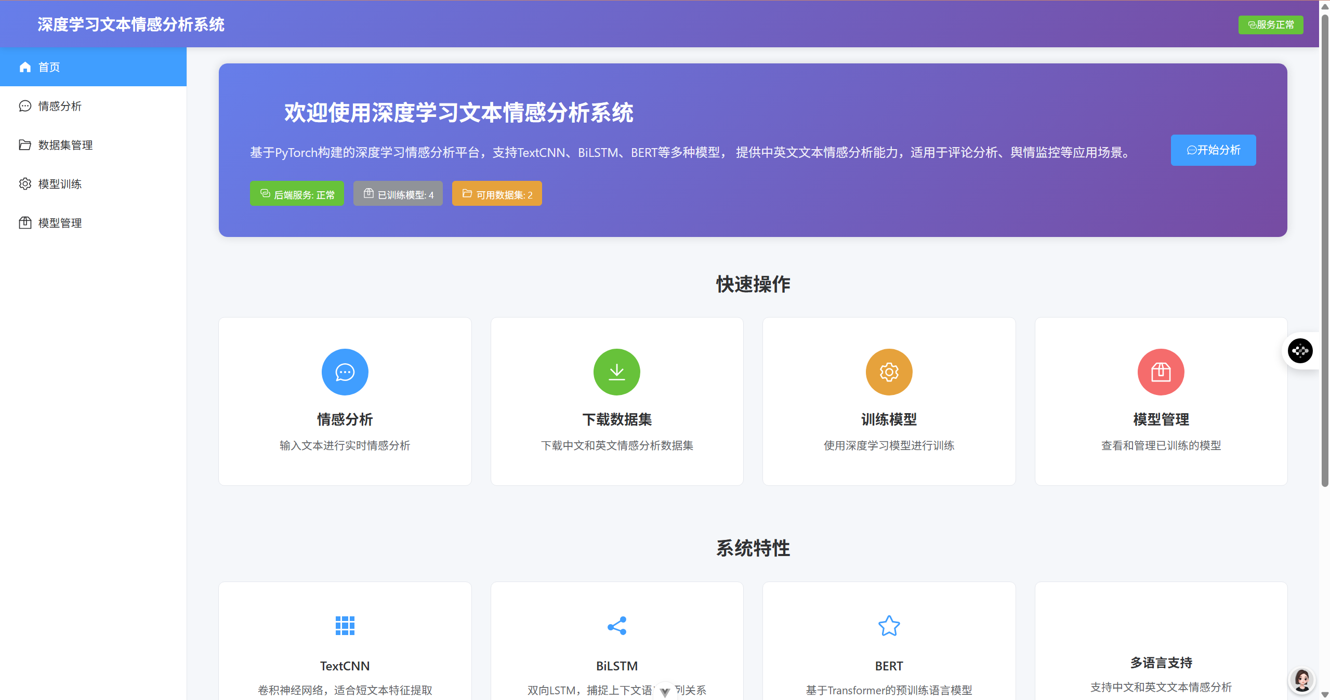Click the blue sentiment analysis chat icon
The height and width of the screenshot is (700, 1330).
pyautogui.click(x=345, y=372)
